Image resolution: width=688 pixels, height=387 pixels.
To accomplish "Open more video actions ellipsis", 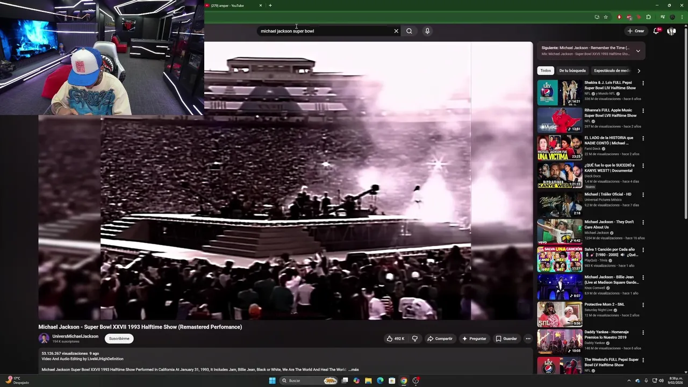I will tap(528, 339).
